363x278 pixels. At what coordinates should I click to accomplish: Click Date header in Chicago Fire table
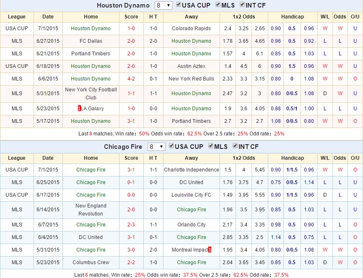pyautogui.click(x=48, y=158)
